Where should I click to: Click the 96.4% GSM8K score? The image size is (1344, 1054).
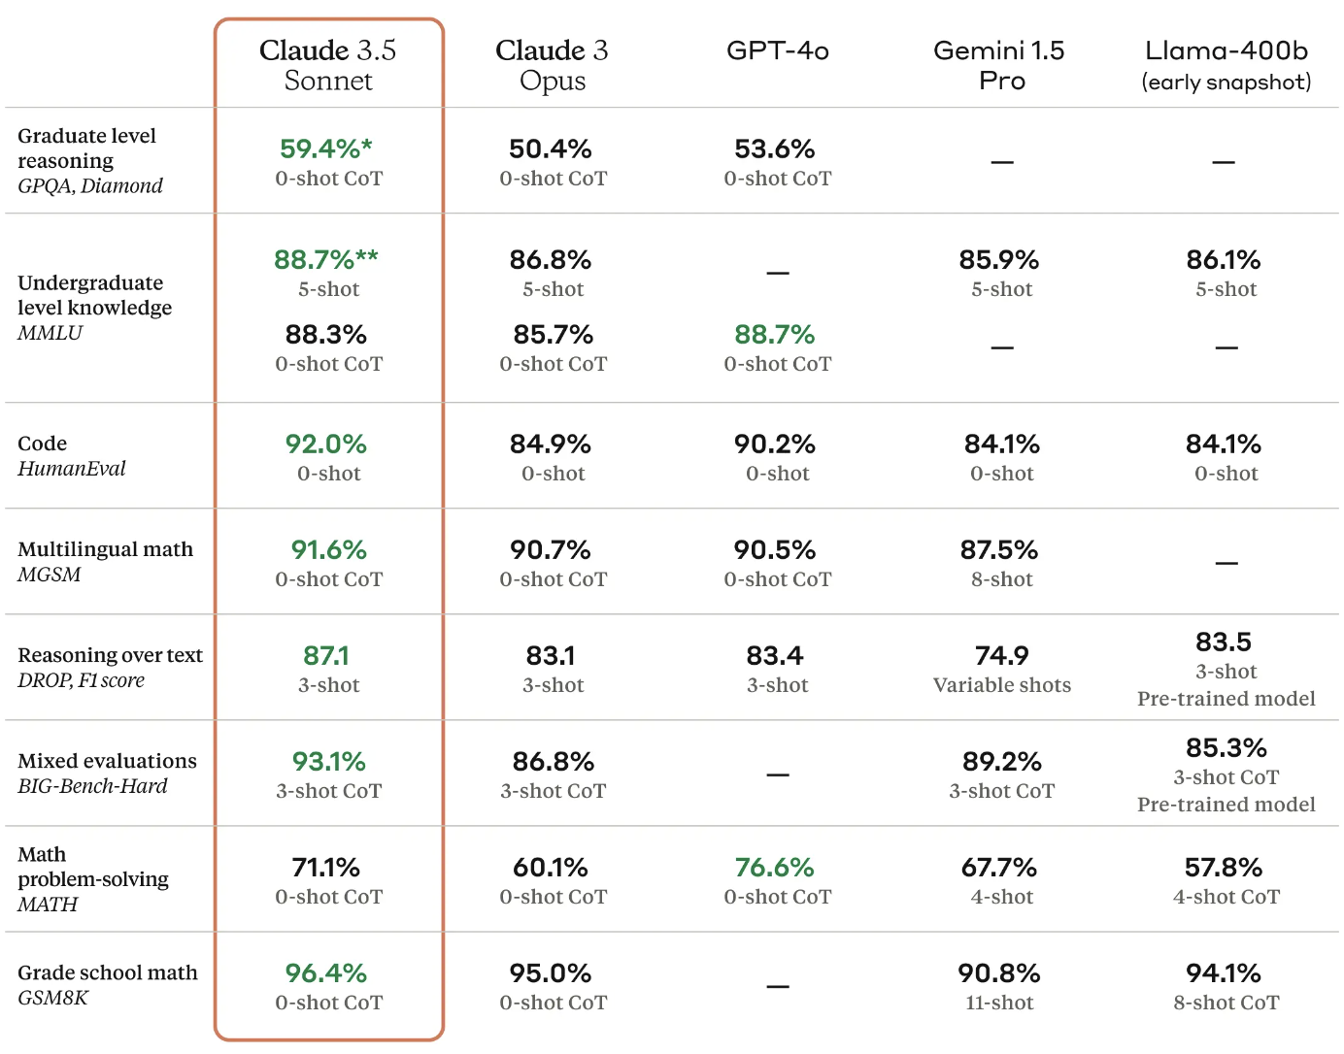(x=326, y=972)
